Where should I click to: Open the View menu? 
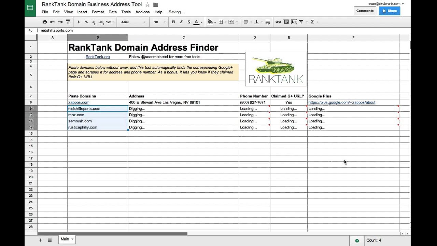point(68,12)
